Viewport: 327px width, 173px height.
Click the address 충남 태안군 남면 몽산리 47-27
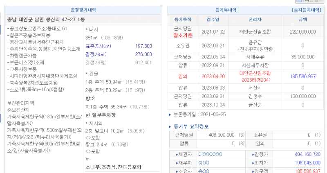[46, 19]
